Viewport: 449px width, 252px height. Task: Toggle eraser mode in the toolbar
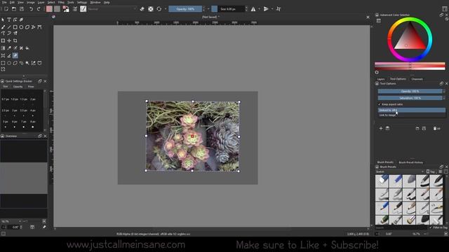142,9
